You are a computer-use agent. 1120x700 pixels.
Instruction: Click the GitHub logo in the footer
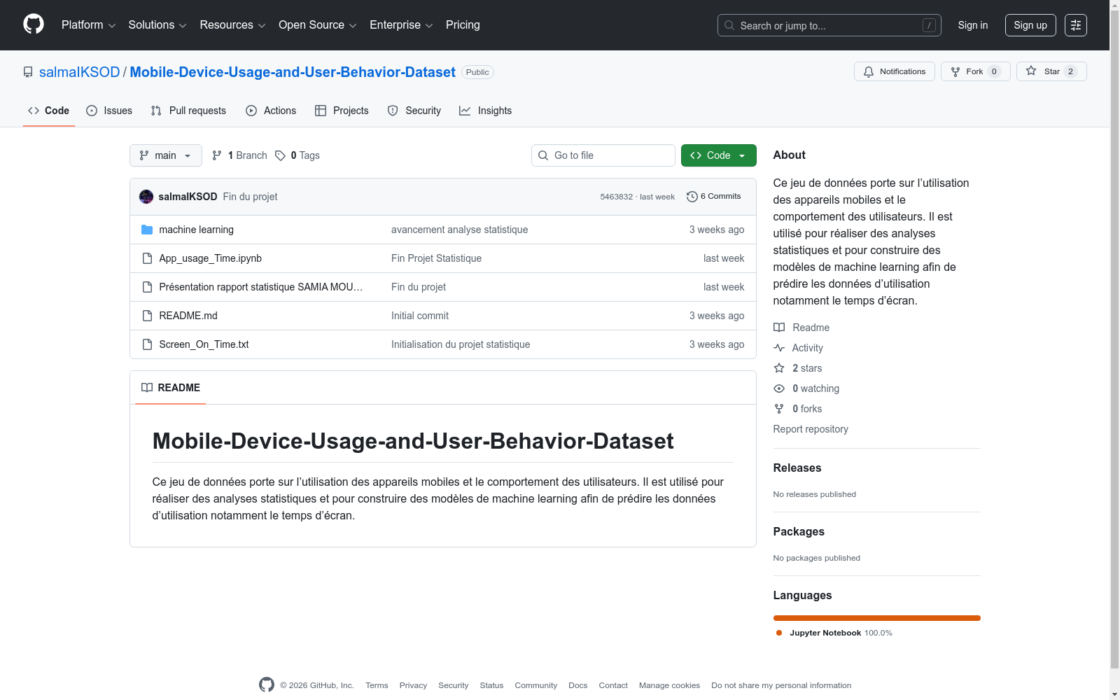267,685
